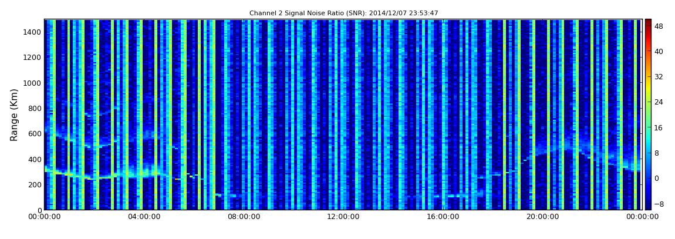Click the x-axis time label "12:00:00"

pyautogui.click(x=343, y=217)
